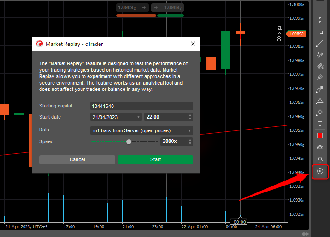Select the pencil freehand drawing tool
The width and height of the screenshot is (330, 237).
tap(320, 55)
